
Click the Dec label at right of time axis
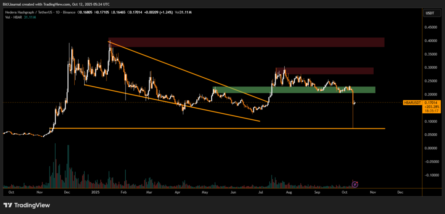tap(400, 191)
